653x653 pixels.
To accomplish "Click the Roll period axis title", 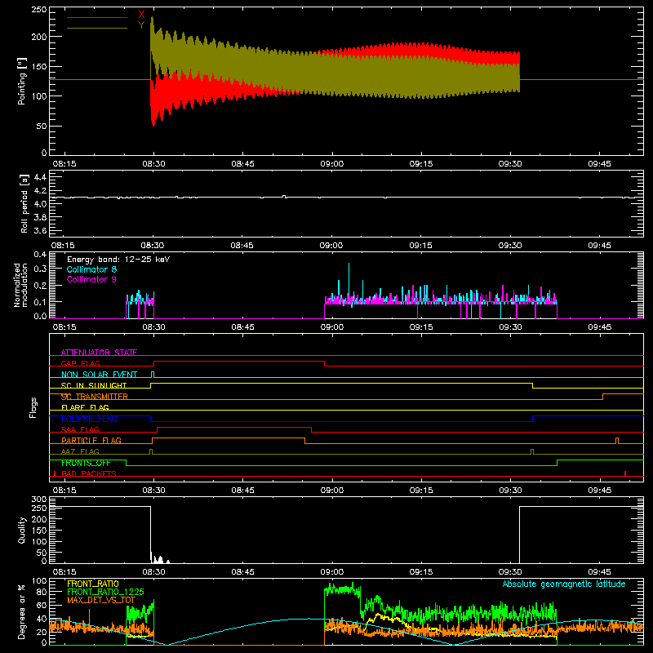I will point(24,203).
